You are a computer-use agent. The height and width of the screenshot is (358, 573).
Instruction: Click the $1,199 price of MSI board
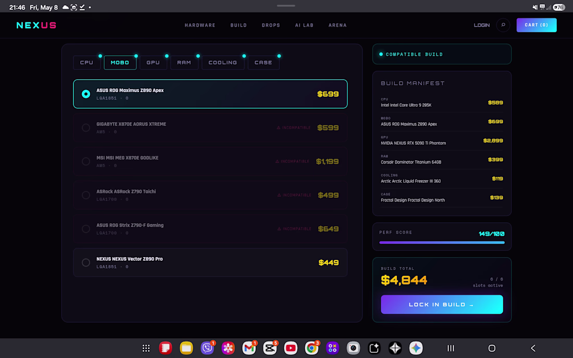[x=328, y=161]
